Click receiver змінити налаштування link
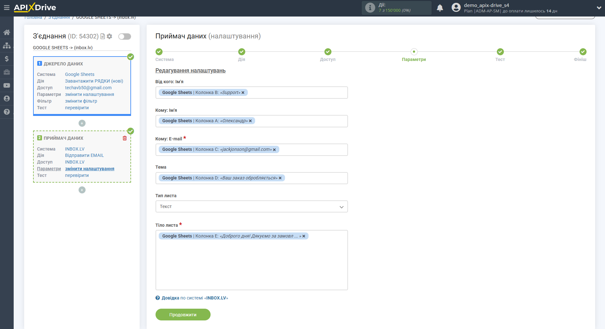Screen dimensions: 605x329 pyautogui.click(x=90, y=169)
